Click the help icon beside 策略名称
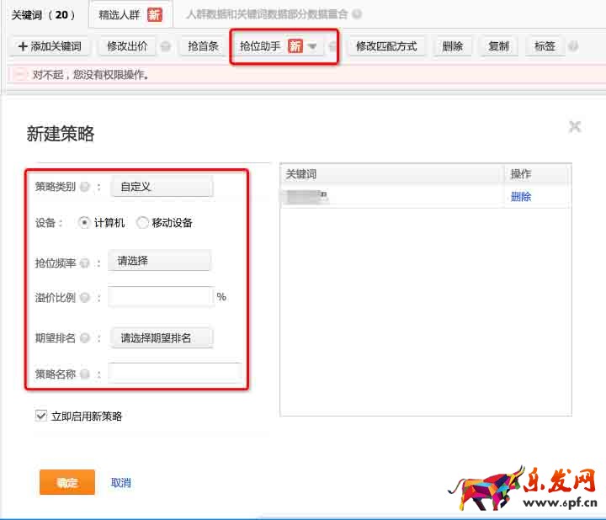This screenshot has width=606, height=520. [x=85, y=374]
